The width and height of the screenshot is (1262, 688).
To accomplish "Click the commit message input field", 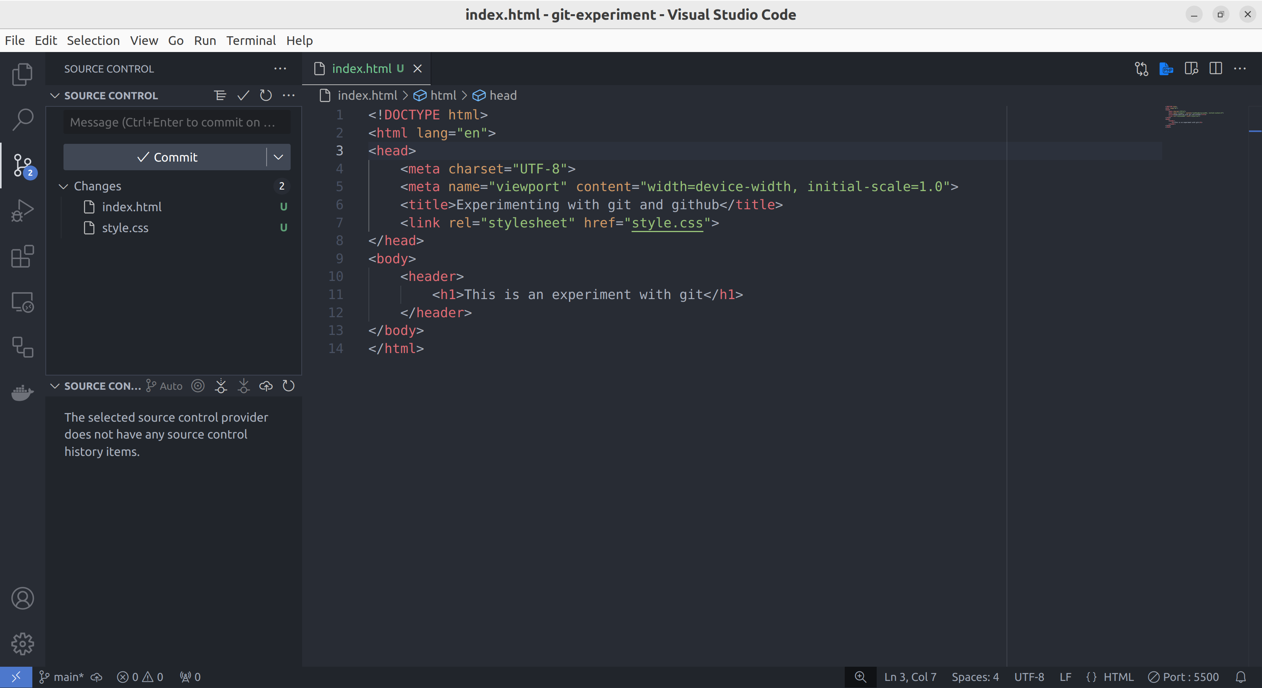I will [x=173, y=122].
